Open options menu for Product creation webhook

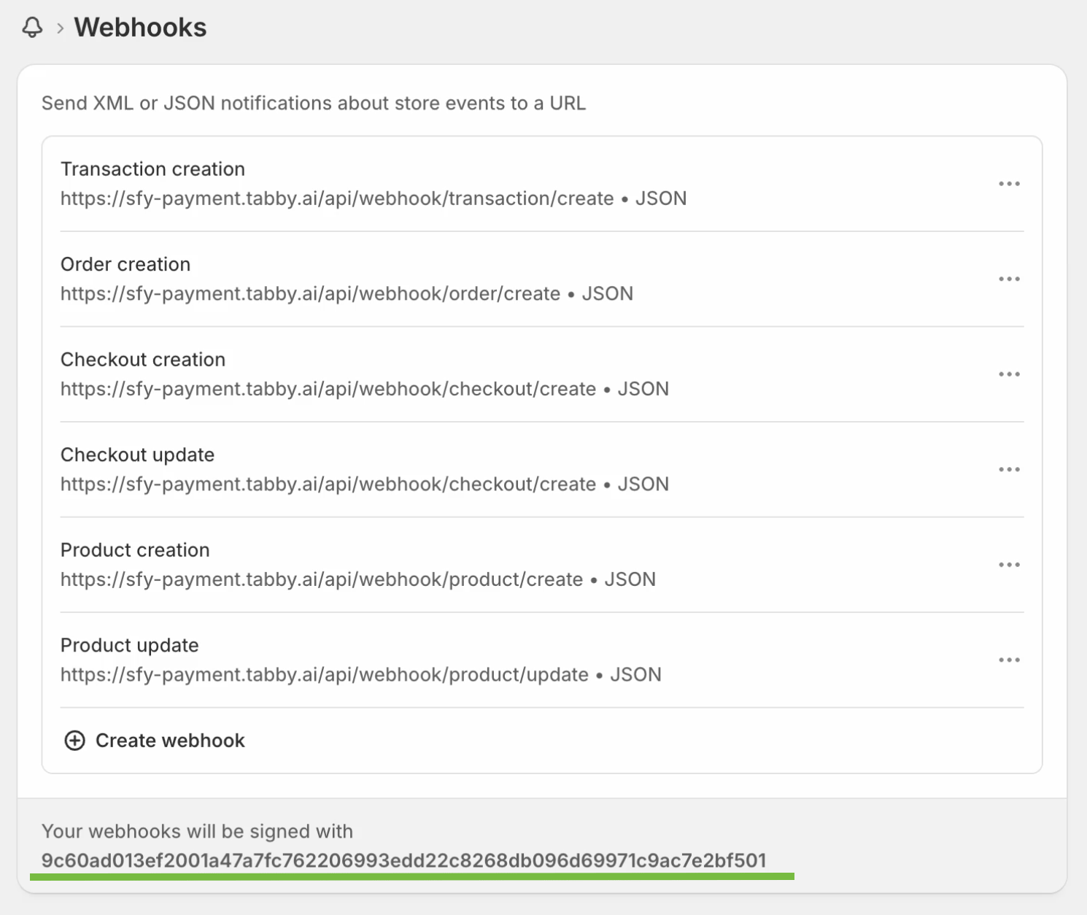pos(1009,565)
